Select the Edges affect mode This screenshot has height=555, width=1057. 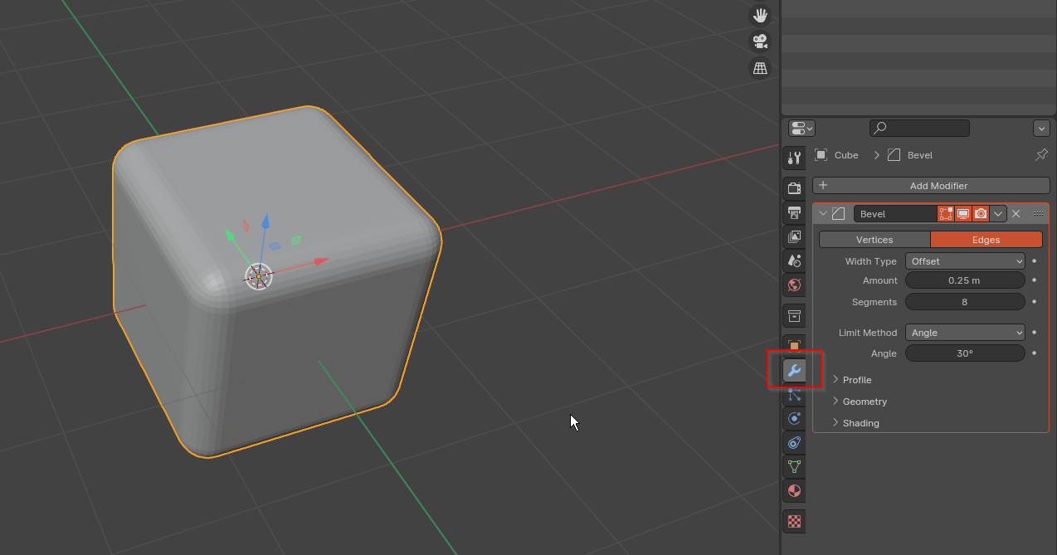pyautogui.click(x=986, y=240)
